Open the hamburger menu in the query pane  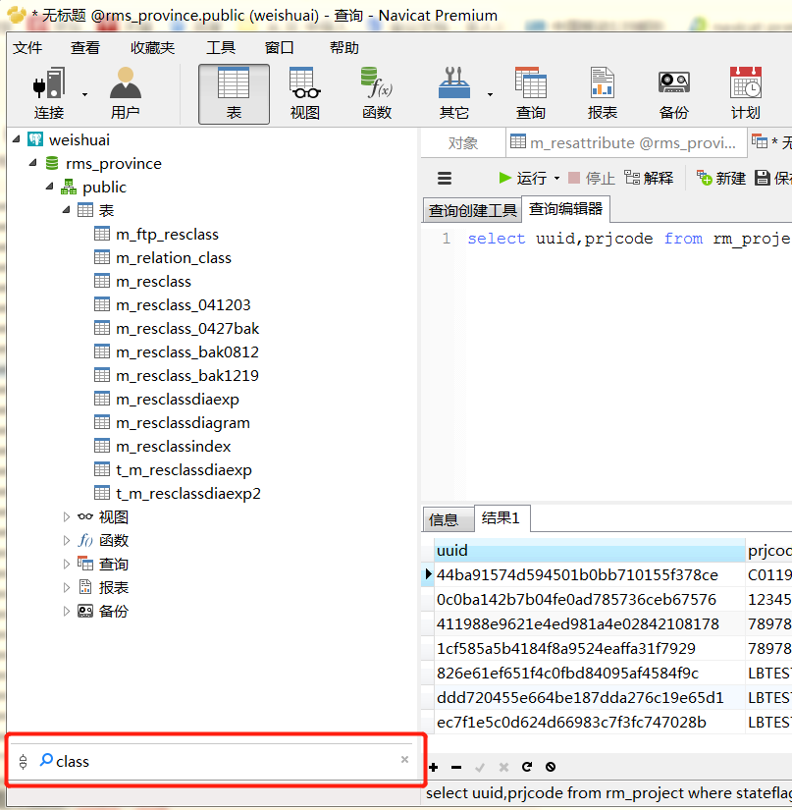(445, 178)
